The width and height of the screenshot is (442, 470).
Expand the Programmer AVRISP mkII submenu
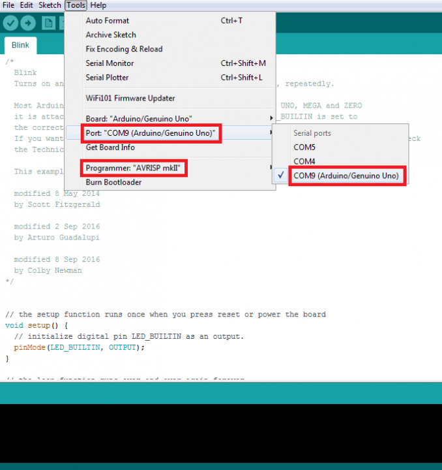pos(170,168)
